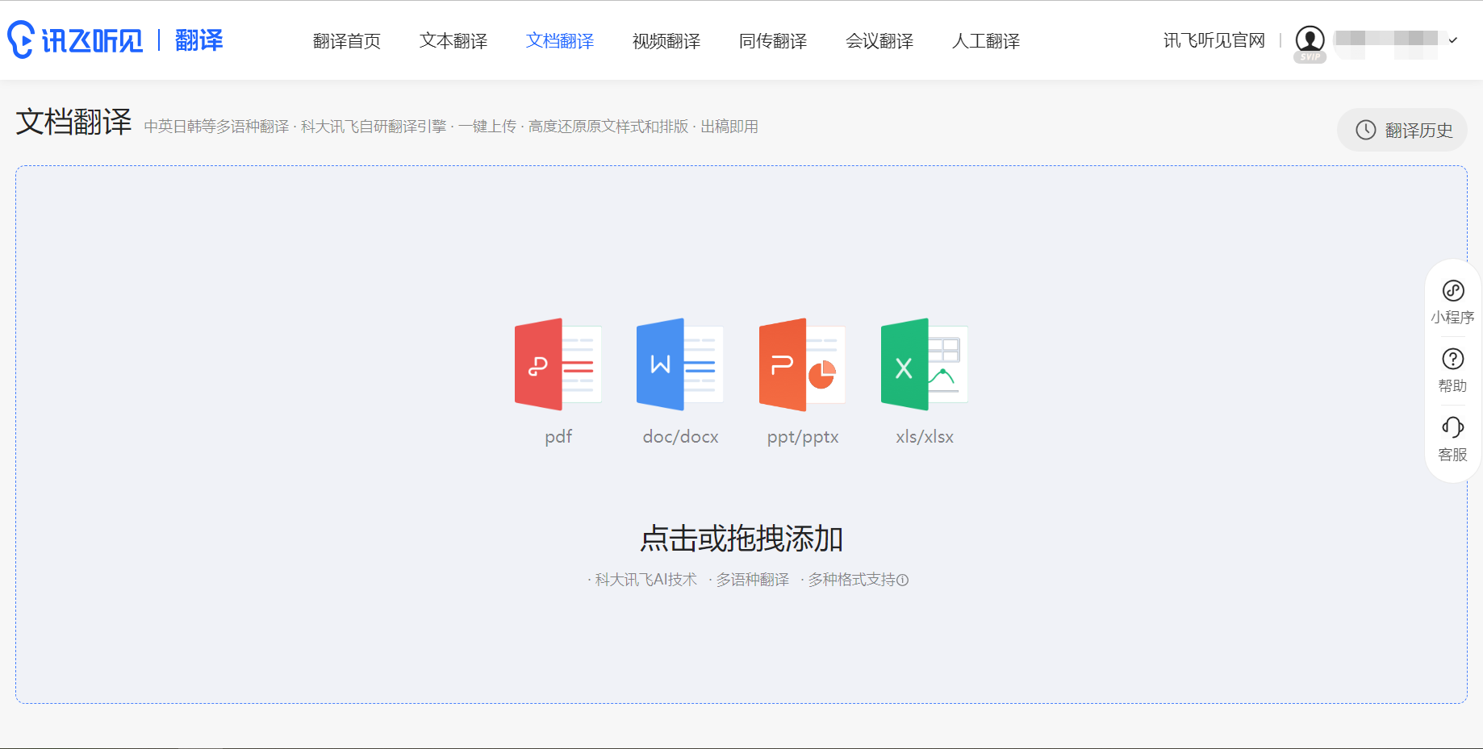Click the SVIP badge under avatar
Screen dimensions: 1483x749
(1310, 57)
